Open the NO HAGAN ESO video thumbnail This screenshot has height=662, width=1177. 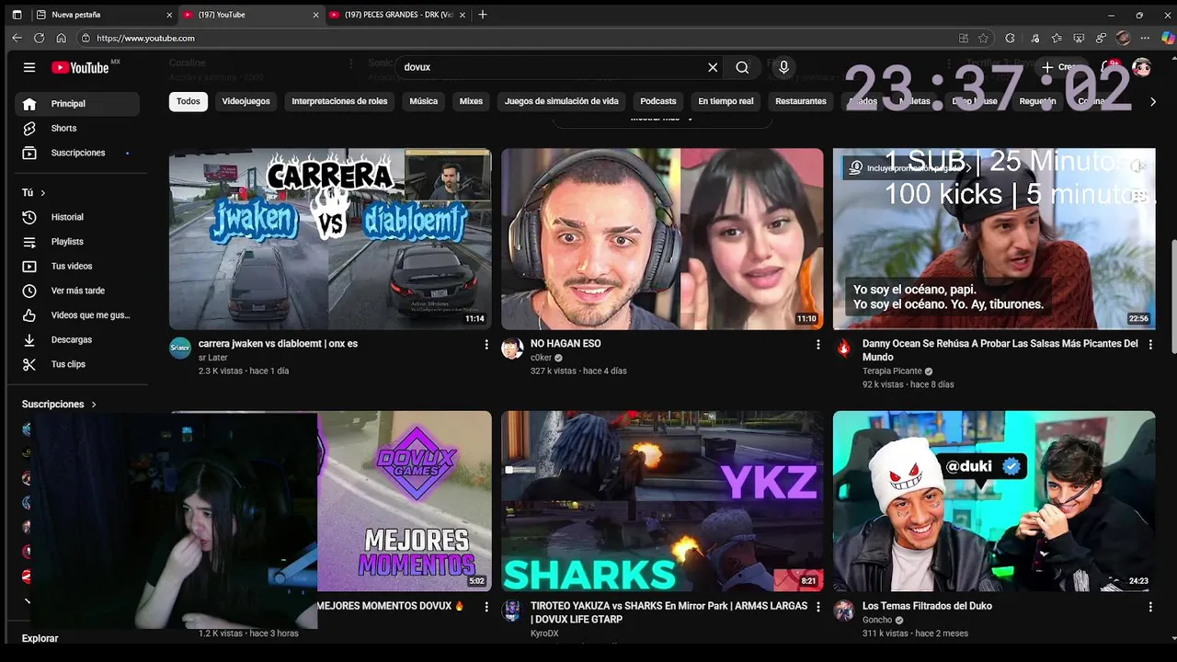tap(662, 239)
